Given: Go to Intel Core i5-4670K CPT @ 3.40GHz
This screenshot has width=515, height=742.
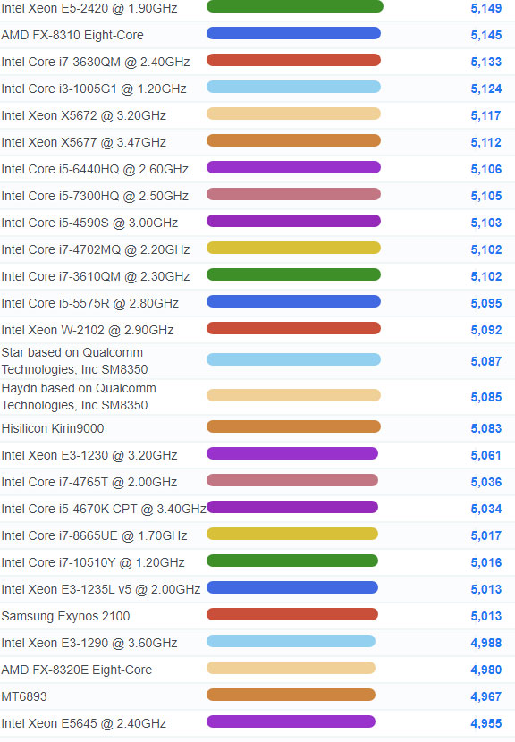Looking at the screenshot, I should click(x=104, y=510).
